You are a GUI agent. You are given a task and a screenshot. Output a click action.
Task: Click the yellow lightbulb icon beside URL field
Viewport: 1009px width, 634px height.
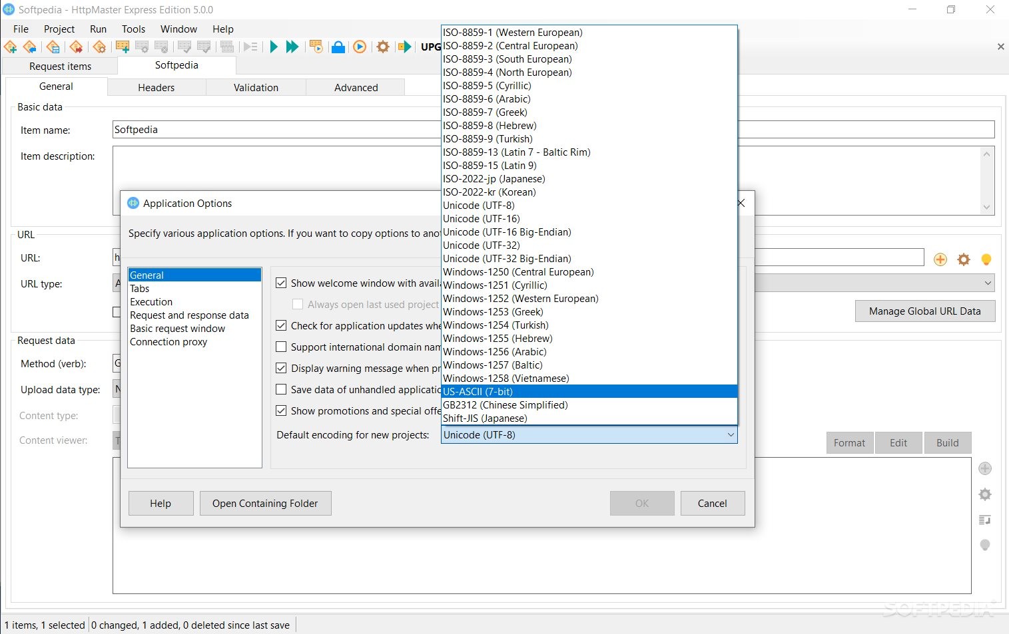[986, 259]
